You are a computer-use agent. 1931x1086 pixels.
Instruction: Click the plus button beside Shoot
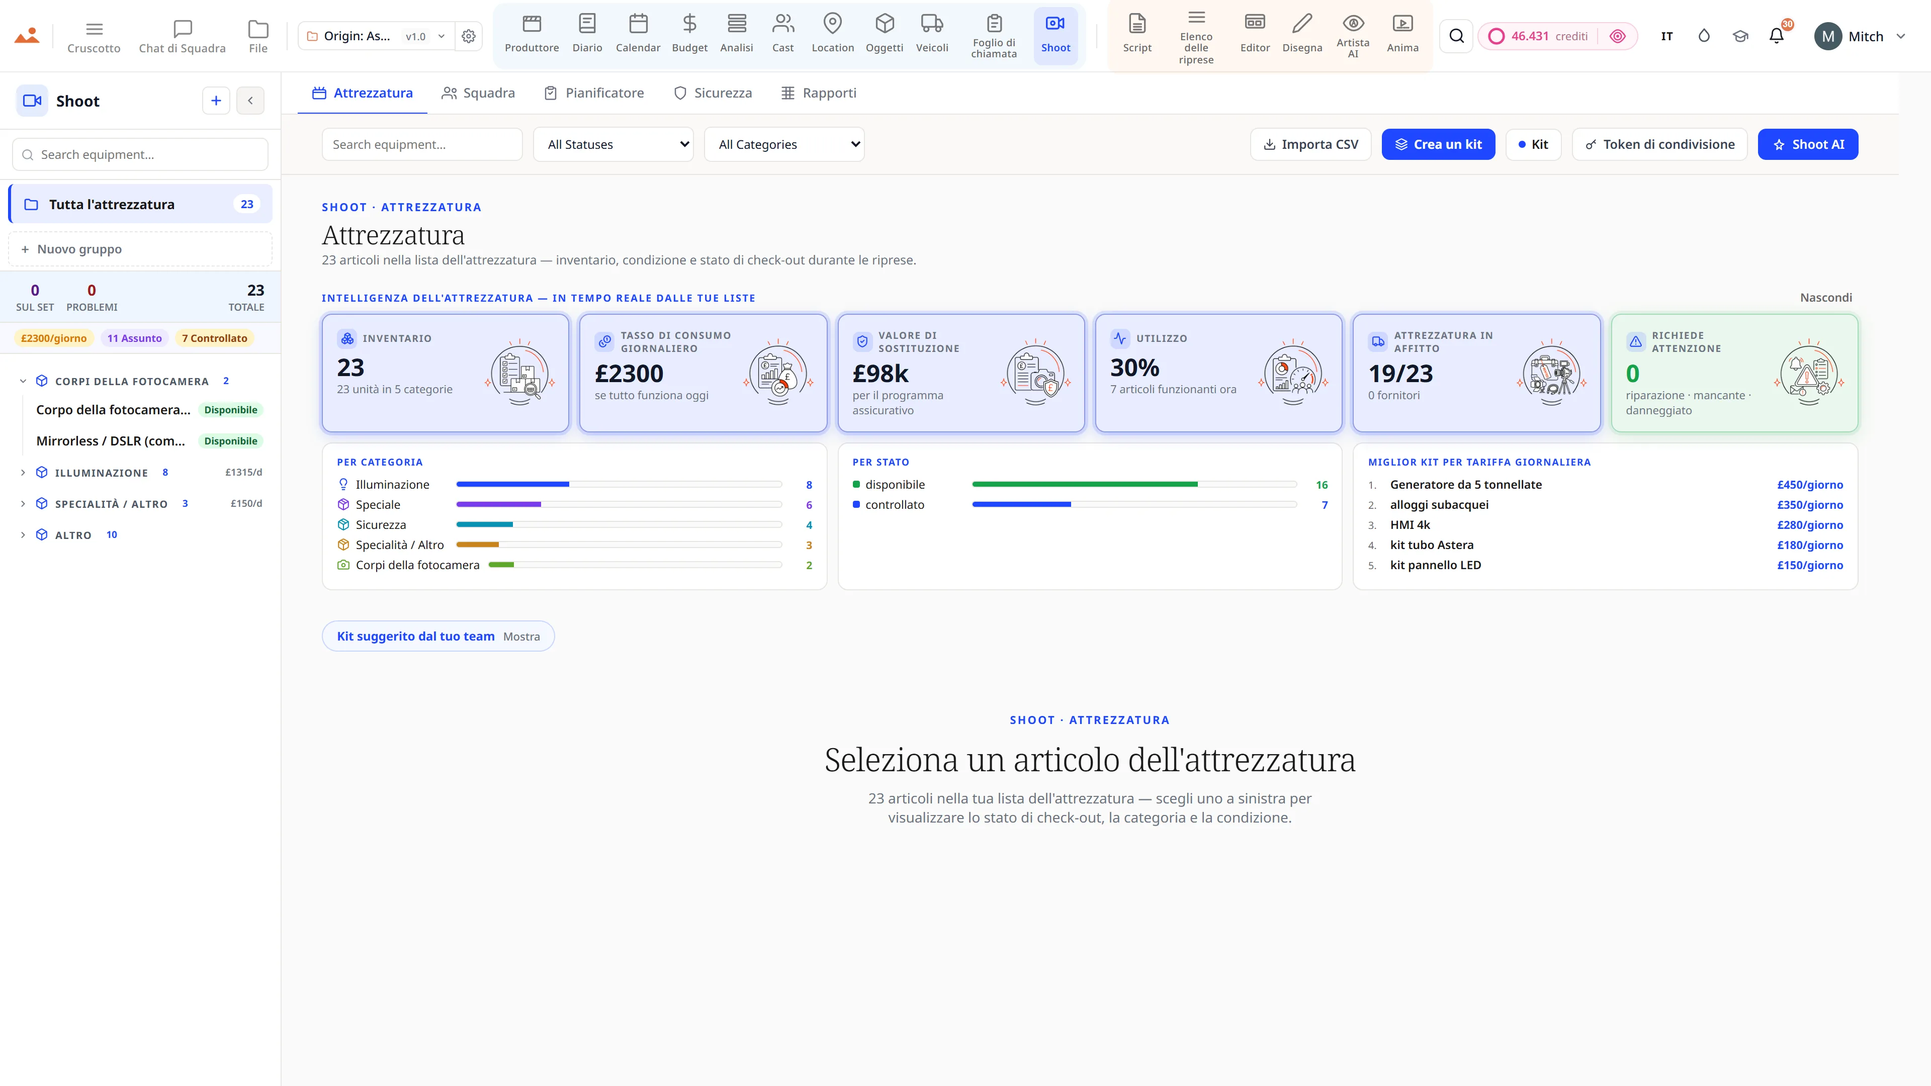216,101
